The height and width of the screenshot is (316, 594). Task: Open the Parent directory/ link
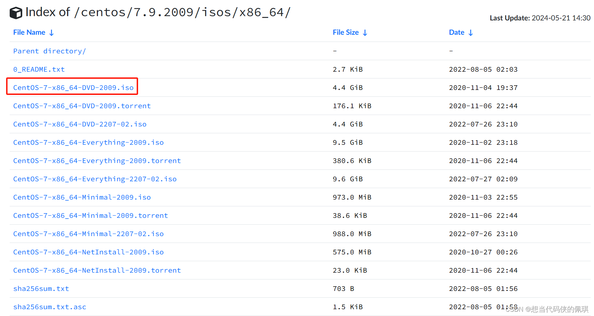pyautogui.click(x=49, y=51)
